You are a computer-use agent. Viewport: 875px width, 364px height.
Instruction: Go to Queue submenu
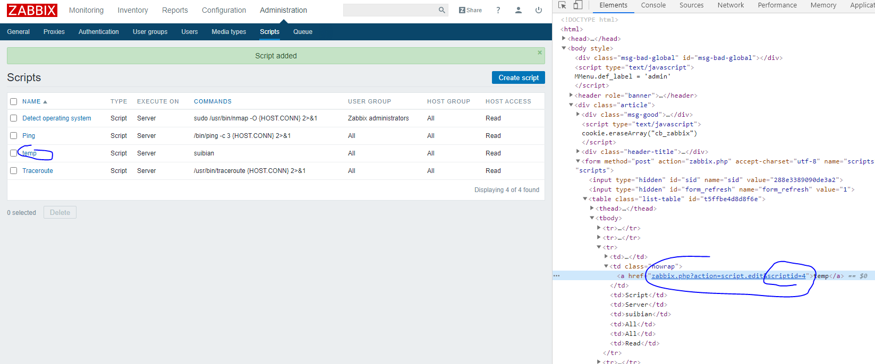click(x=303, y=32)
